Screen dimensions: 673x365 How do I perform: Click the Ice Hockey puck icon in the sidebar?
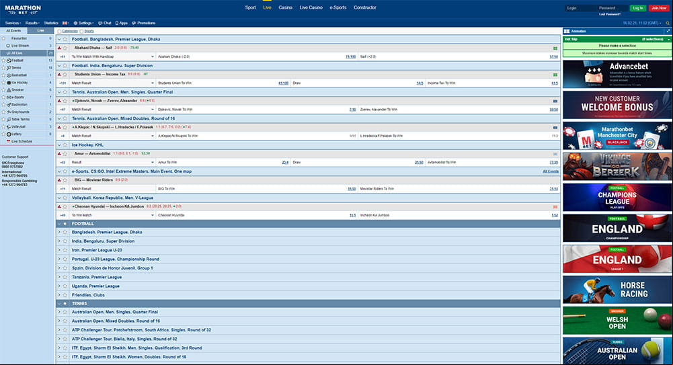point(9,83)
